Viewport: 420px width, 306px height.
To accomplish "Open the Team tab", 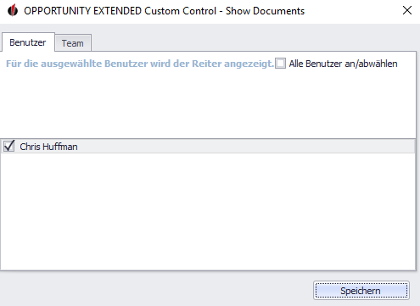I will point(73,43).
